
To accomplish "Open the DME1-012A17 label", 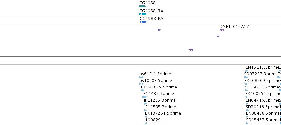I will coord(234,26).
